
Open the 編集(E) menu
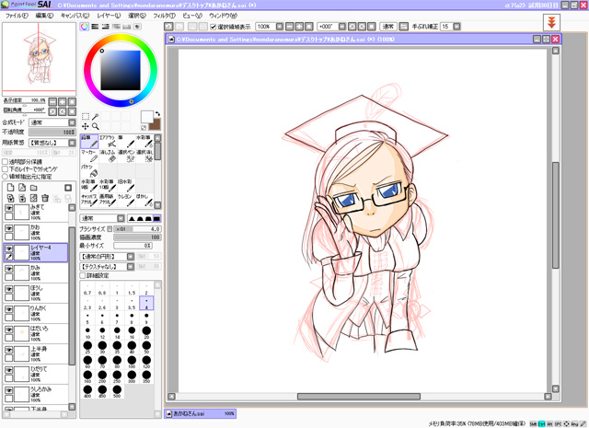[x=44, y=16]
